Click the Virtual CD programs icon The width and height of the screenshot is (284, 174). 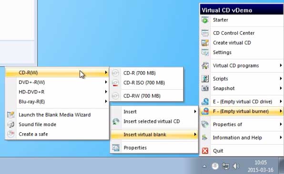pyautogui.click(x=205, y=65)
